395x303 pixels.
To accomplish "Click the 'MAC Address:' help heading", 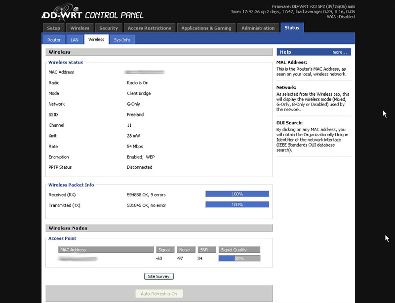I will tap(292, 62).
